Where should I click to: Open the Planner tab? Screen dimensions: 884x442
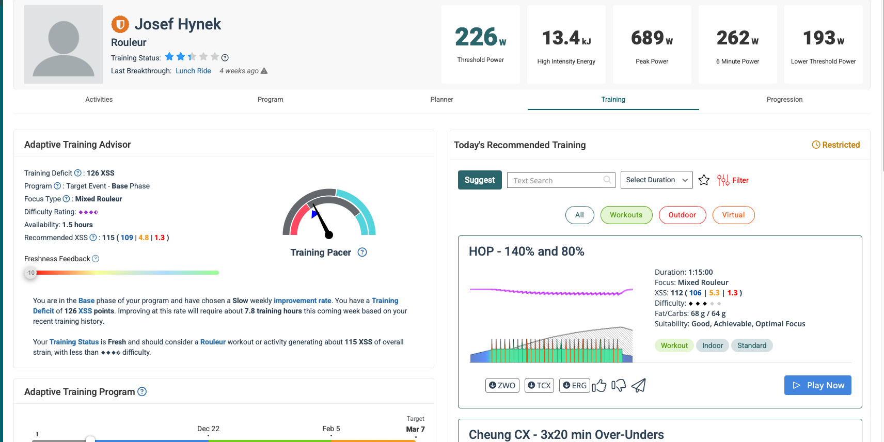pyautogui.click(x=441, y=100)
